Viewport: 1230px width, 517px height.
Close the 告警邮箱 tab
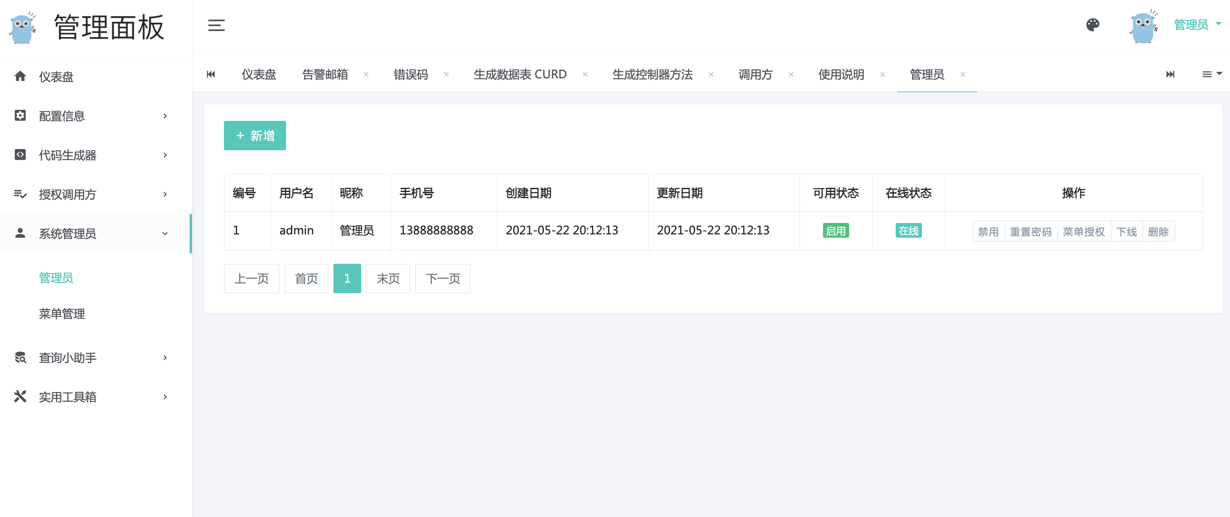tap(366, 74)
